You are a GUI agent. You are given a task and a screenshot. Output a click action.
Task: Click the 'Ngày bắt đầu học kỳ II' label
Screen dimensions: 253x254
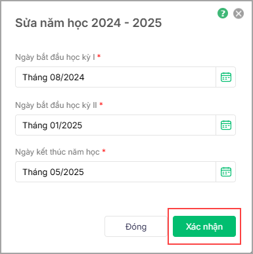click(x=56, y=105)
